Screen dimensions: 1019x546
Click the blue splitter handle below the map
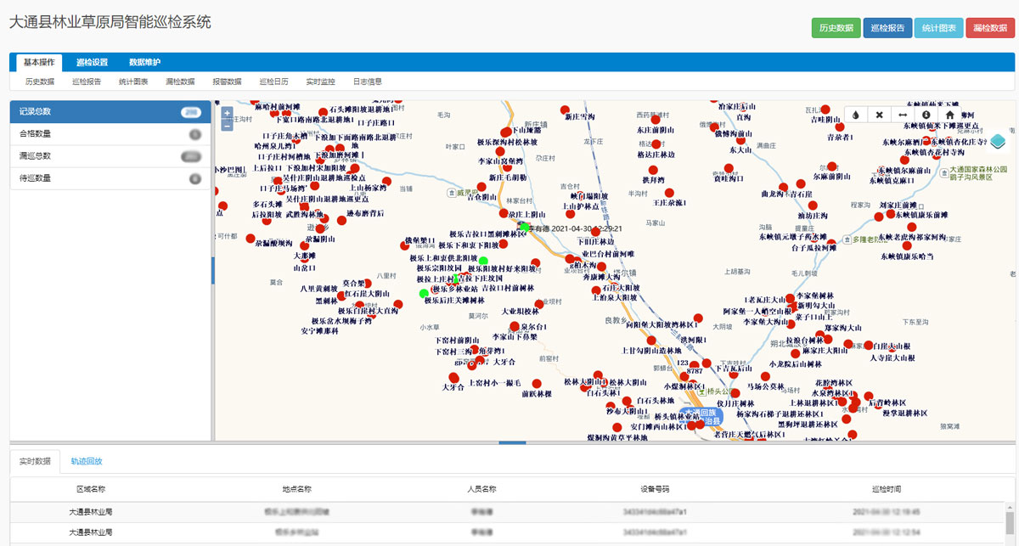point(512,442)
